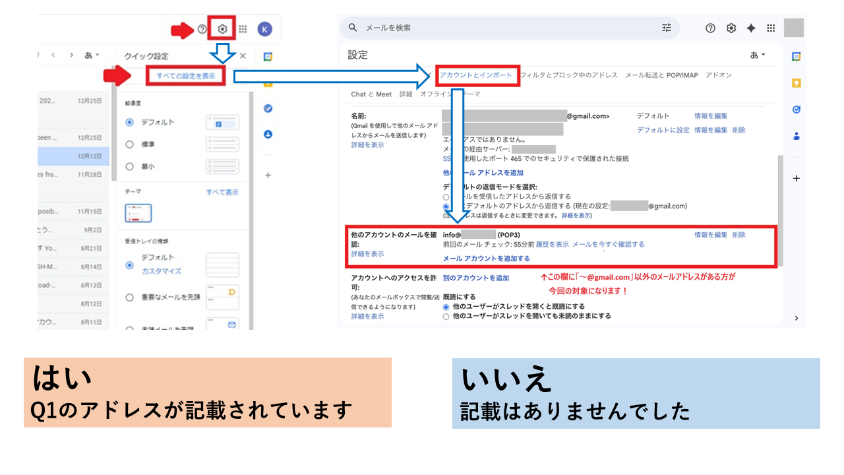Screen dimensions: 844x475
Task: Open the Google apps grid menu
Action: point(770,28)
